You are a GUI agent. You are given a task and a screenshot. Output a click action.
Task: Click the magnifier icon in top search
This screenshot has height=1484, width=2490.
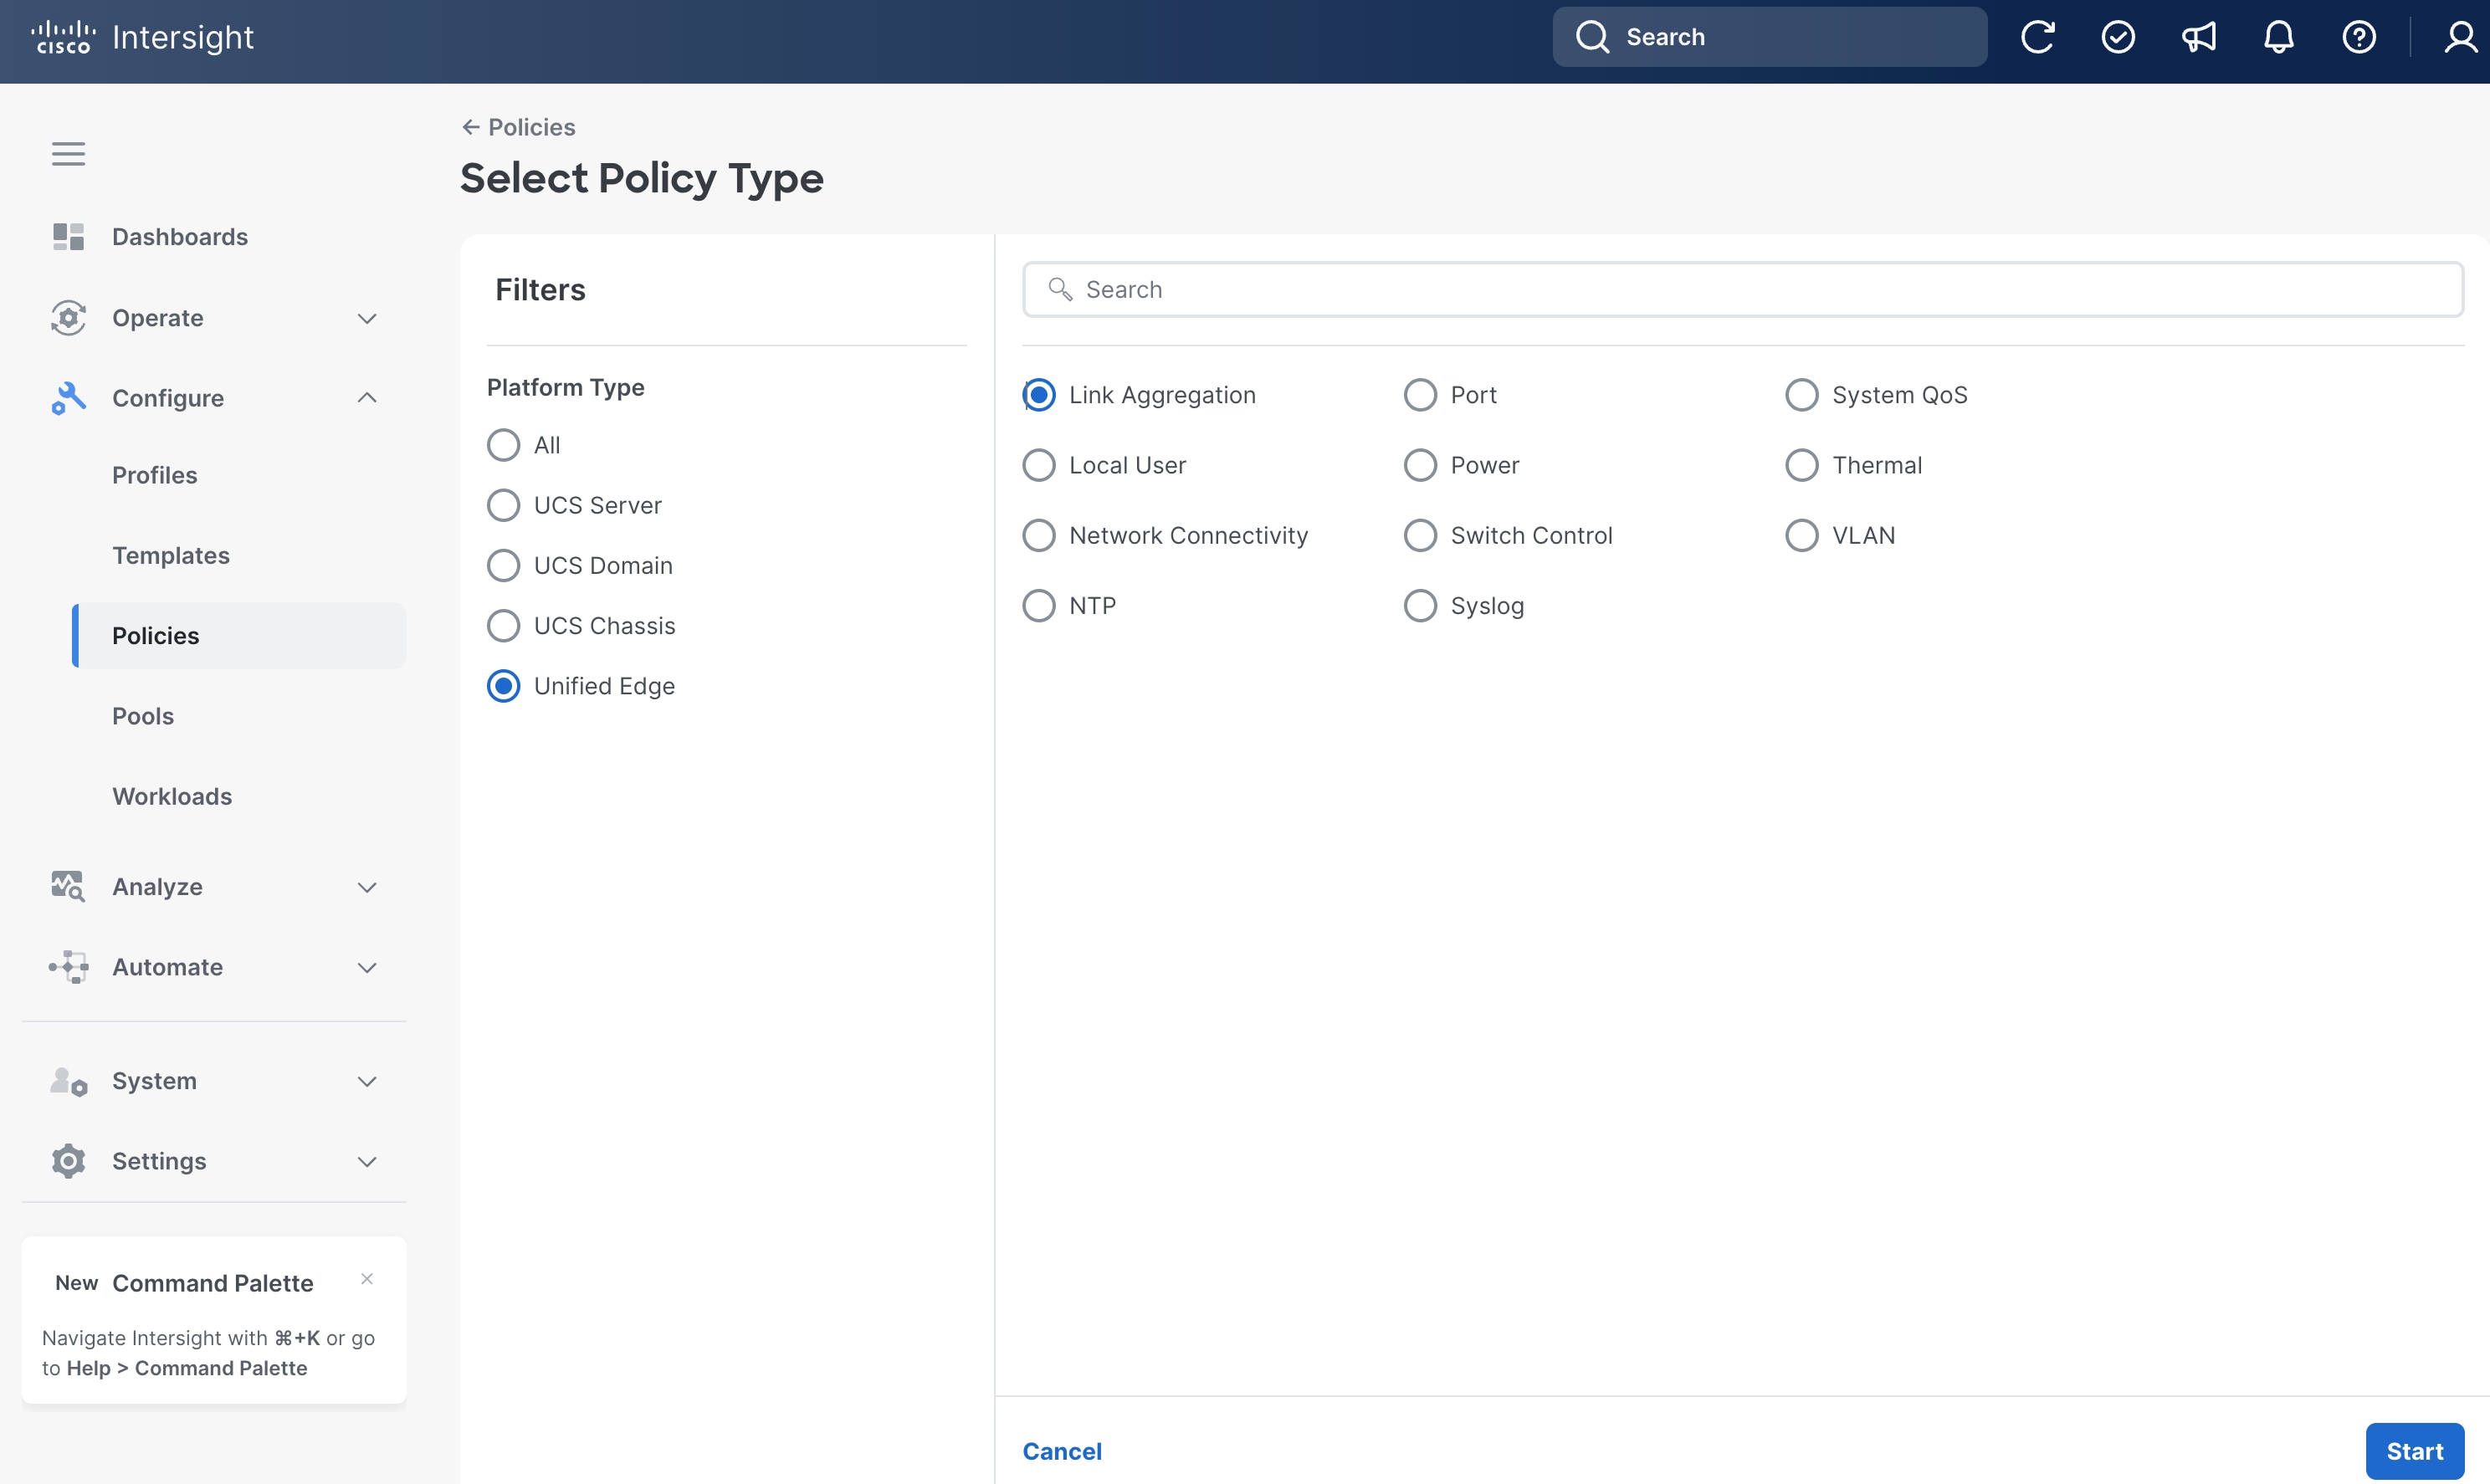(1592, 37)
